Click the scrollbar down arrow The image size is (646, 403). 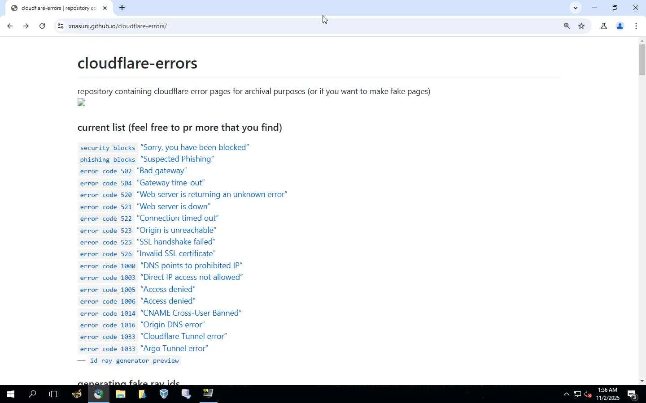642,381
